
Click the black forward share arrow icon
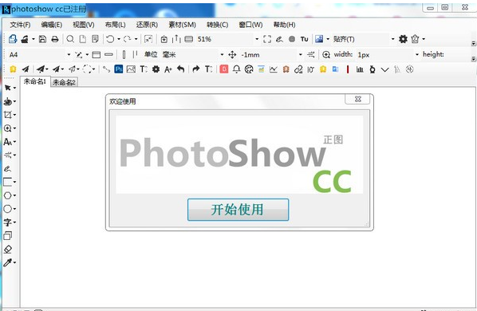tap(196, 69)
